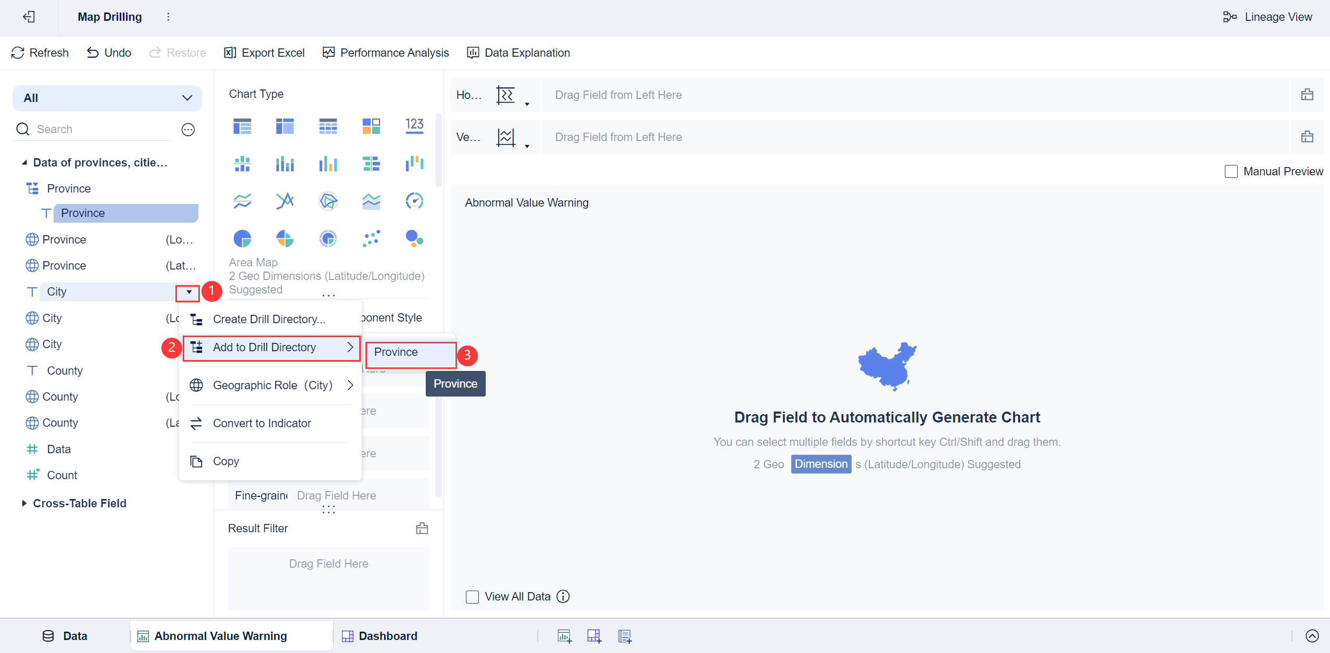Open the City field dropdown arrow
1330x653 pixels.
click(x=188, y=292)
